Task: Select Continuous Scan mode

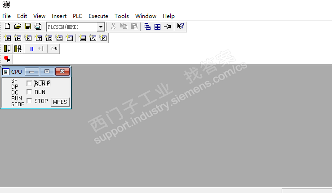Action: click(18, 49)
